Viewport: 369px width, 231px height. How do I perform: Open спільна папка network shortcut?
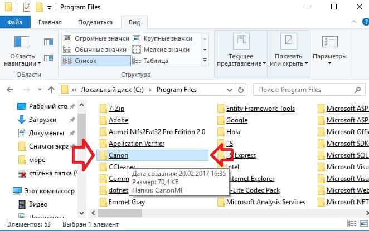[x=47, y=174]
